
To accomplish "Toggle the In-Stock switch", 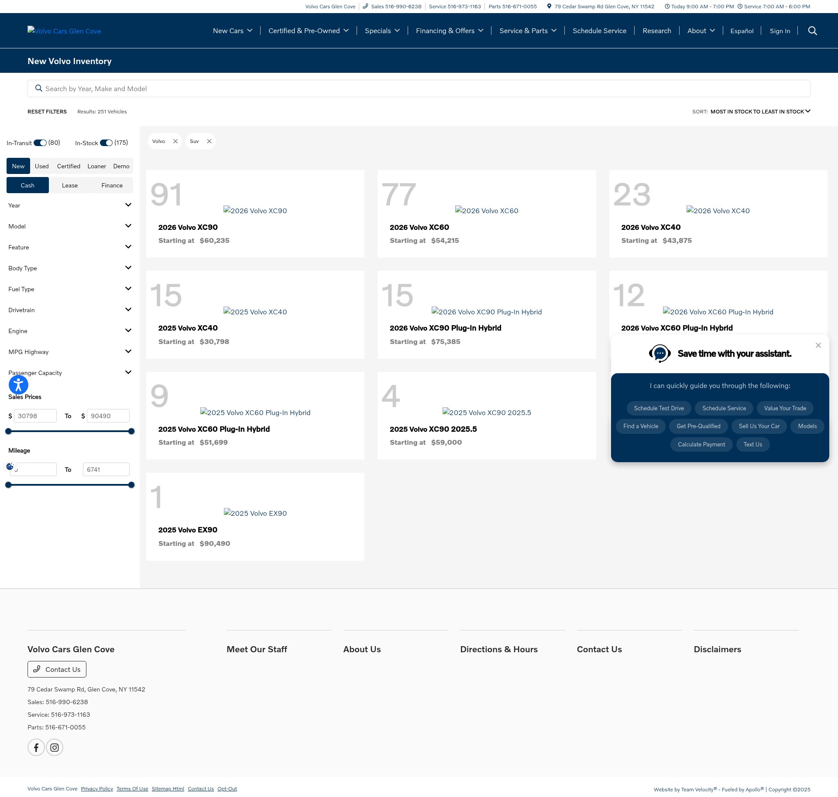I will click(x=106, y=143).
